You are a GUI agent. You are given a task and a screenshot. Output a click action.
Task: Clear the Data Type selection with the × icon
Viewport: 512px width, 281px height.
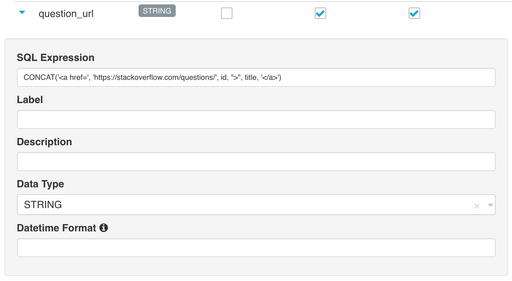[476, 206]
